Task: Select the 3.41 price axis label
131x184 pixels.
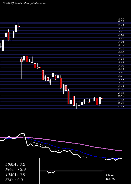Action: 121,62
